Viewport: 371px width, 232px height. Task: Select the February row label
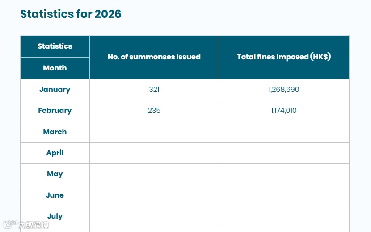pyautogui.click(x=55, y=111)
